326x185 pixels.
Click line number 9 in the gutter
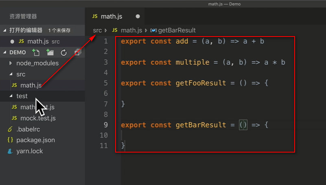[x=106, y=125]
